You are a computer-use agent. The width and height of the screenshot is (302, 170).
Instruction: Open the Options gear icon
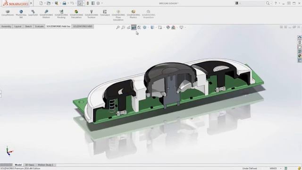click(98, 3)
